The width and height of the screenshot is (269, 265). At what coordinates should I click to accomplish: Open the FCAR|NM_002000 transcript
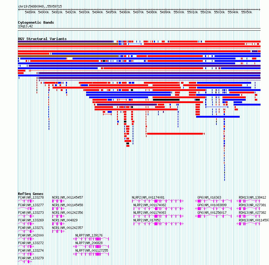(x=31, y=235)
